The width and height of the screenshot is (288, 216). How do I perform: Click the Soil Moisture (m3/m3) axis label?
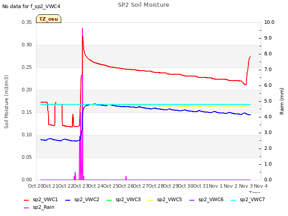(x=6, y=102)
